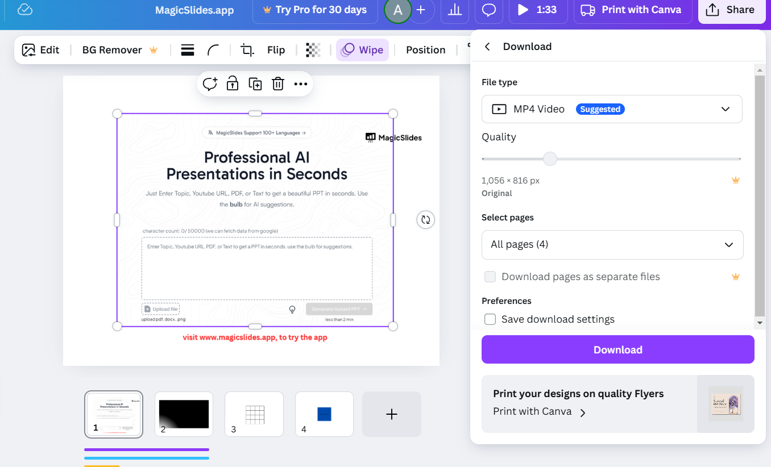
Task: Click the MagicSlides.app document title
Action: (x=194, y=10)
